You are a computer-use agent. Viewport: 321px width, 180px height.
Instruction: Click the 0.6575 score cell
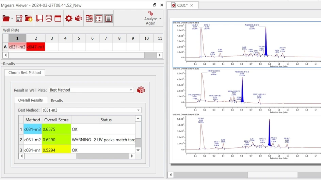click(x=57, y=129)
